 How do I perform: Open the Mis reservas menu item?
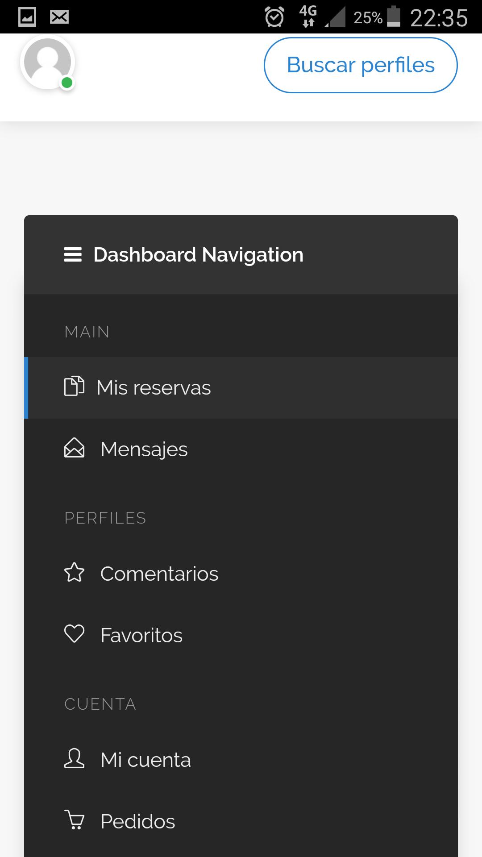(241, 387)
